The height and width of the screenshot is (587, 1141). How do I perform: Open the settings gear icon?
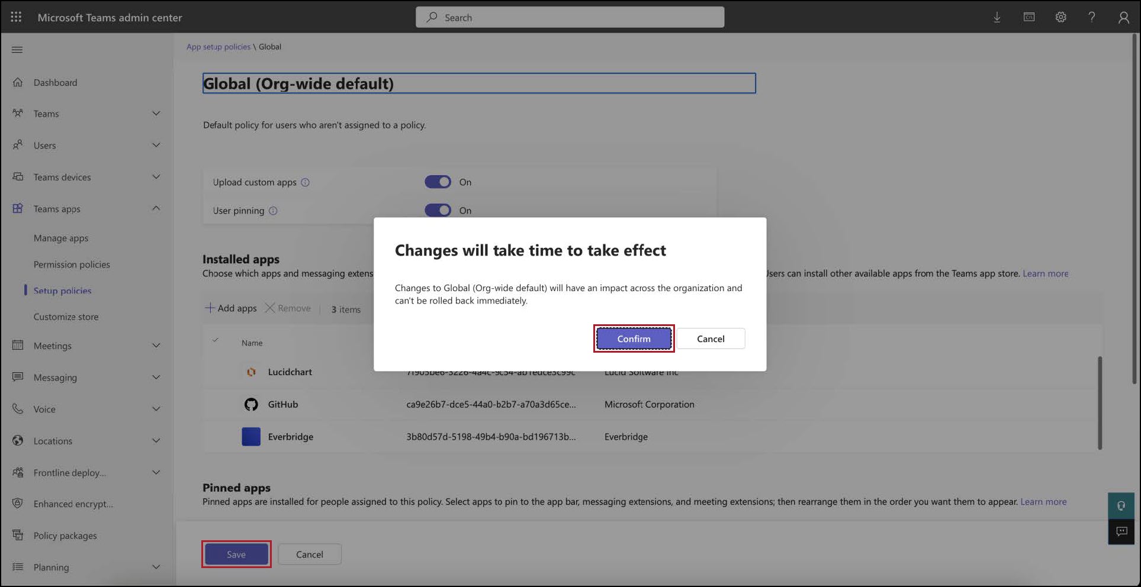coord(1060,17)
